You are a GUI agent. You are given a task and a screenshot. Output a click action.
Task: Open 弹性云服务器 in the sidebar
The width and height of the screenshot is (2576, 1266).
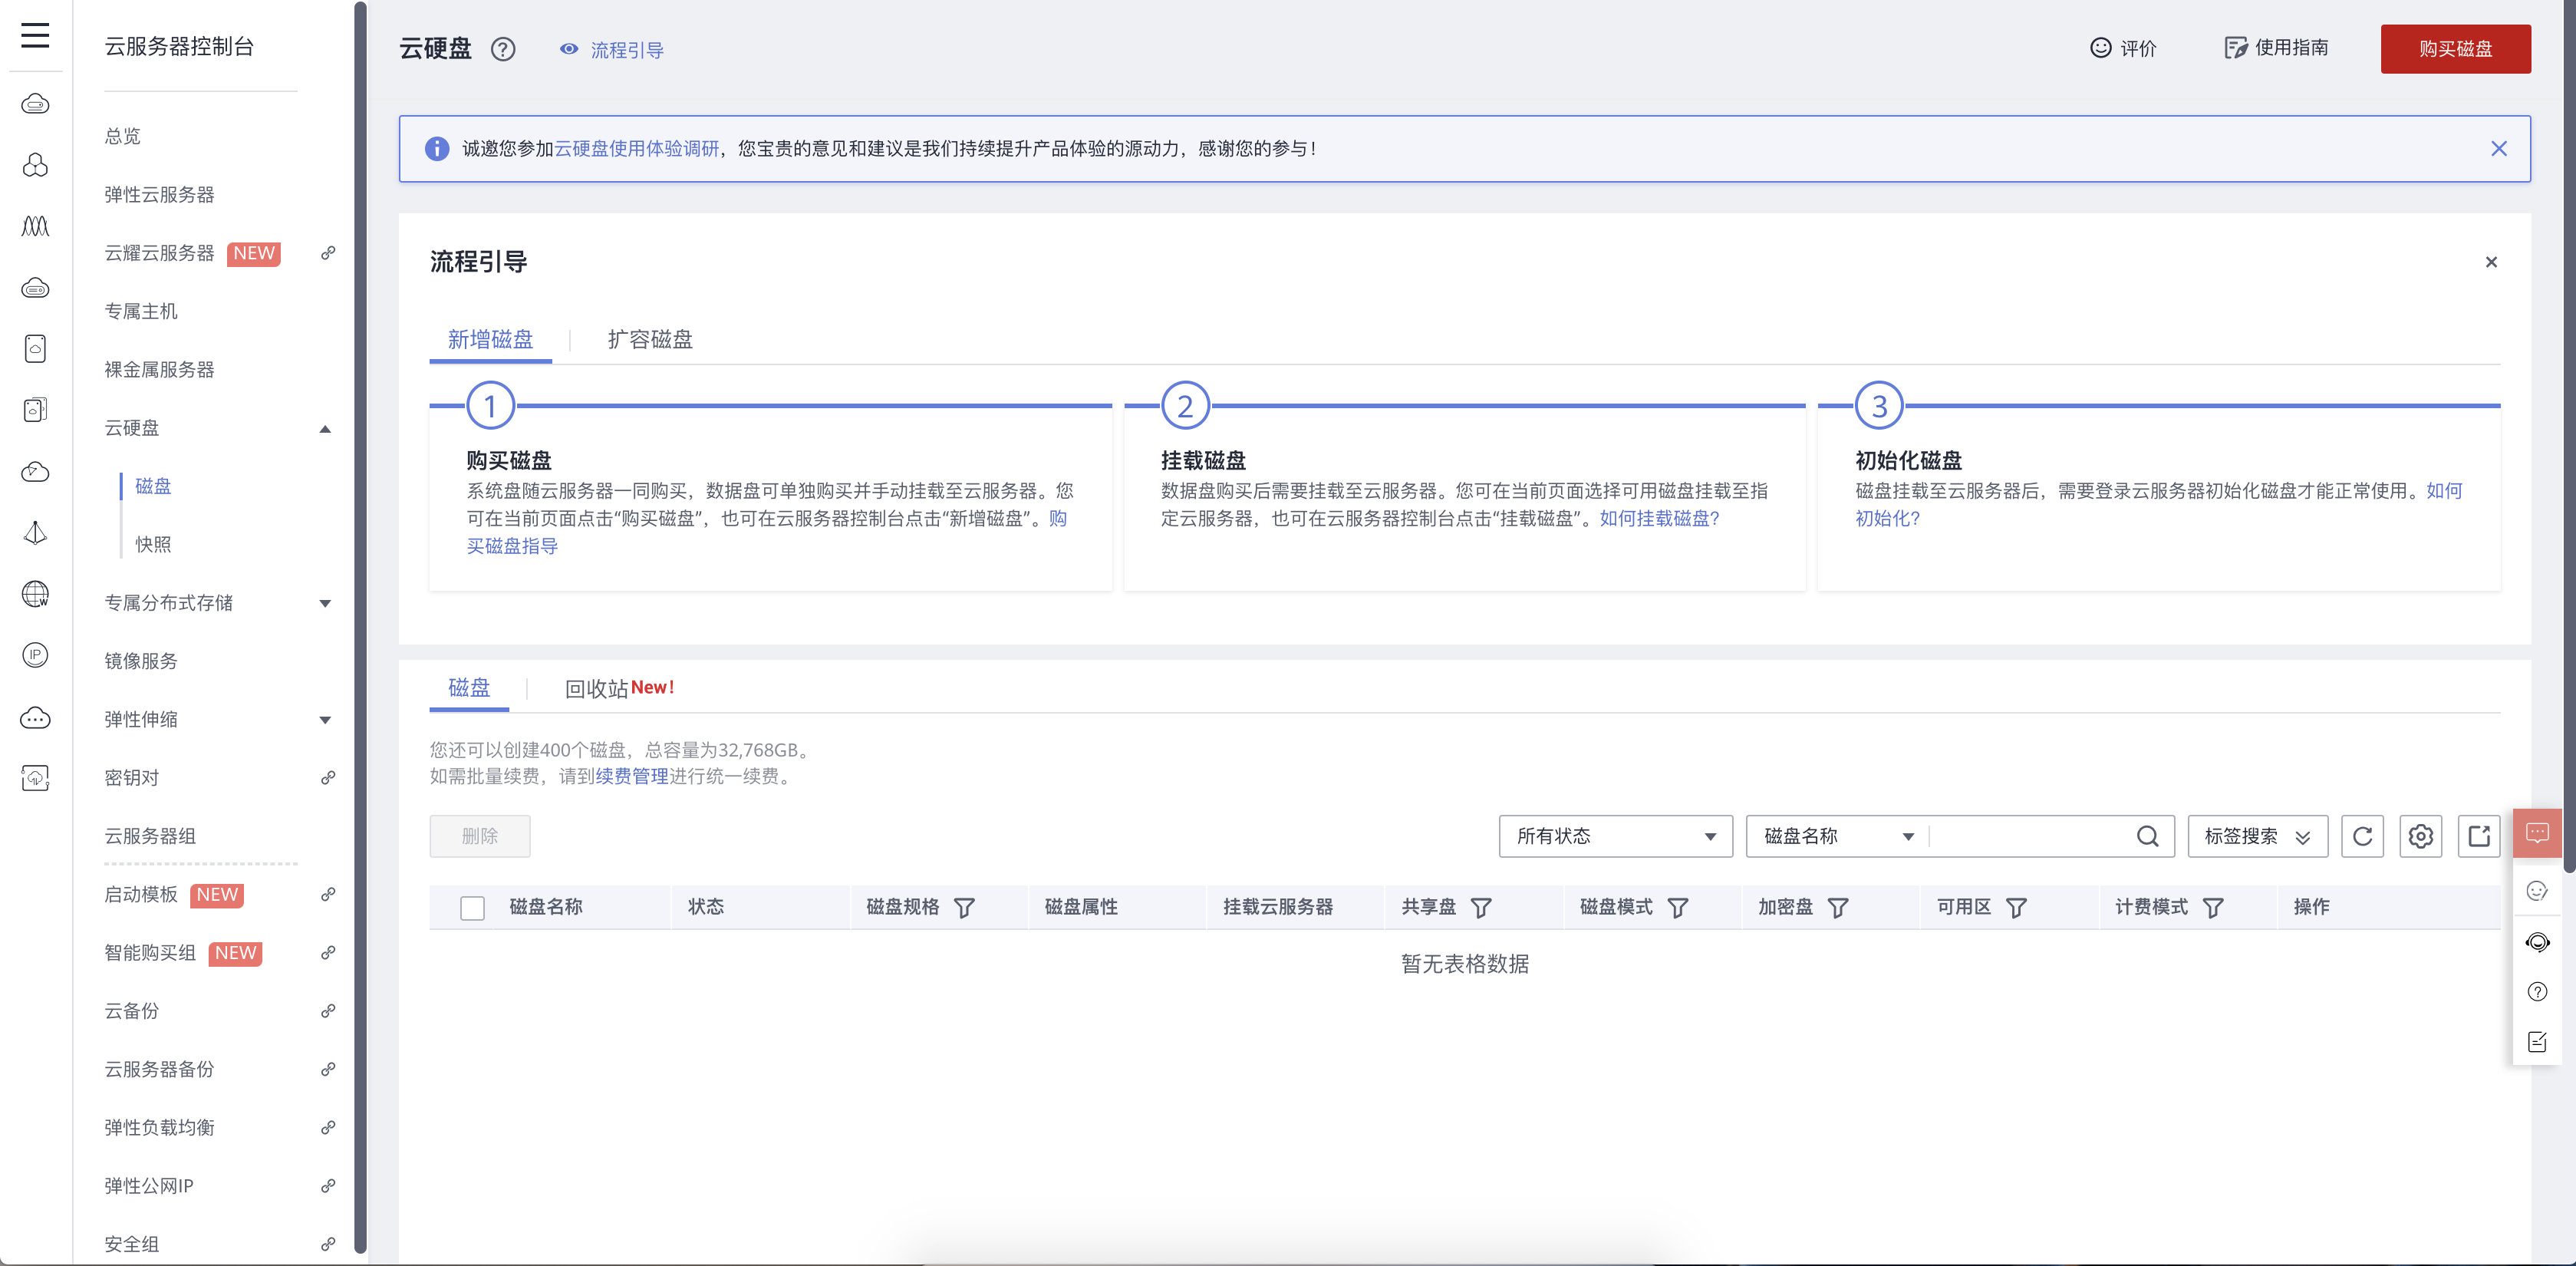pyautogui.click(x=159, y=195)
